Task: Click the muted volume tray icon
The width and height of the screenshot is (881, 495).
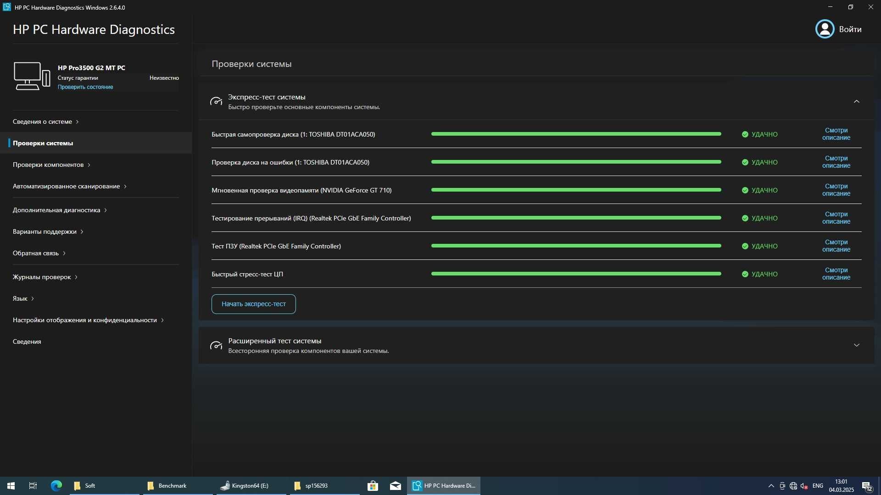Action: click(x=804, y=486)
